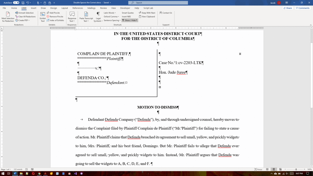Open Ribbon Display Options icon
Viewport: 313px width, 176px height.
point(287,3)
